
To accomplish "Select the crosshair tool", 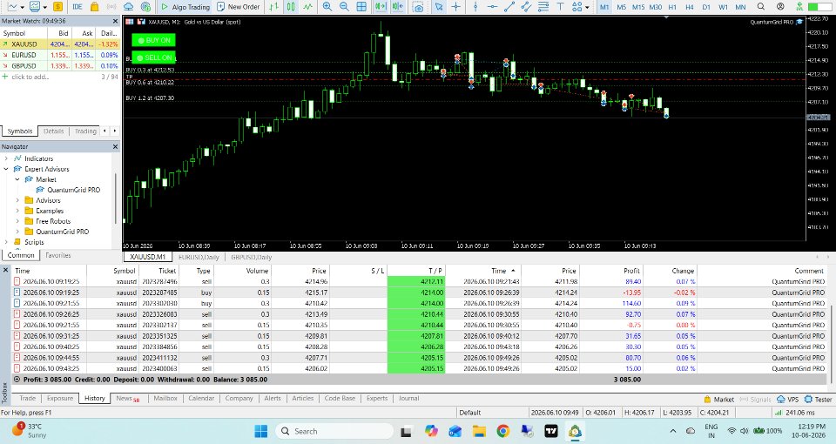I will [x=455, y=7].
